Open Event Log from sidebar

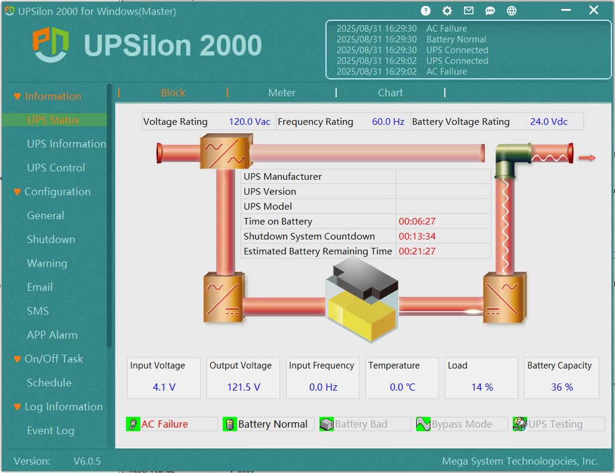50,431
